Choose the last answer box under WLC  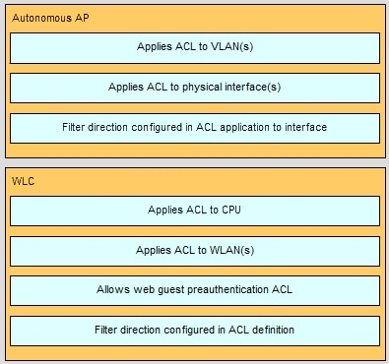click(195, 331)
